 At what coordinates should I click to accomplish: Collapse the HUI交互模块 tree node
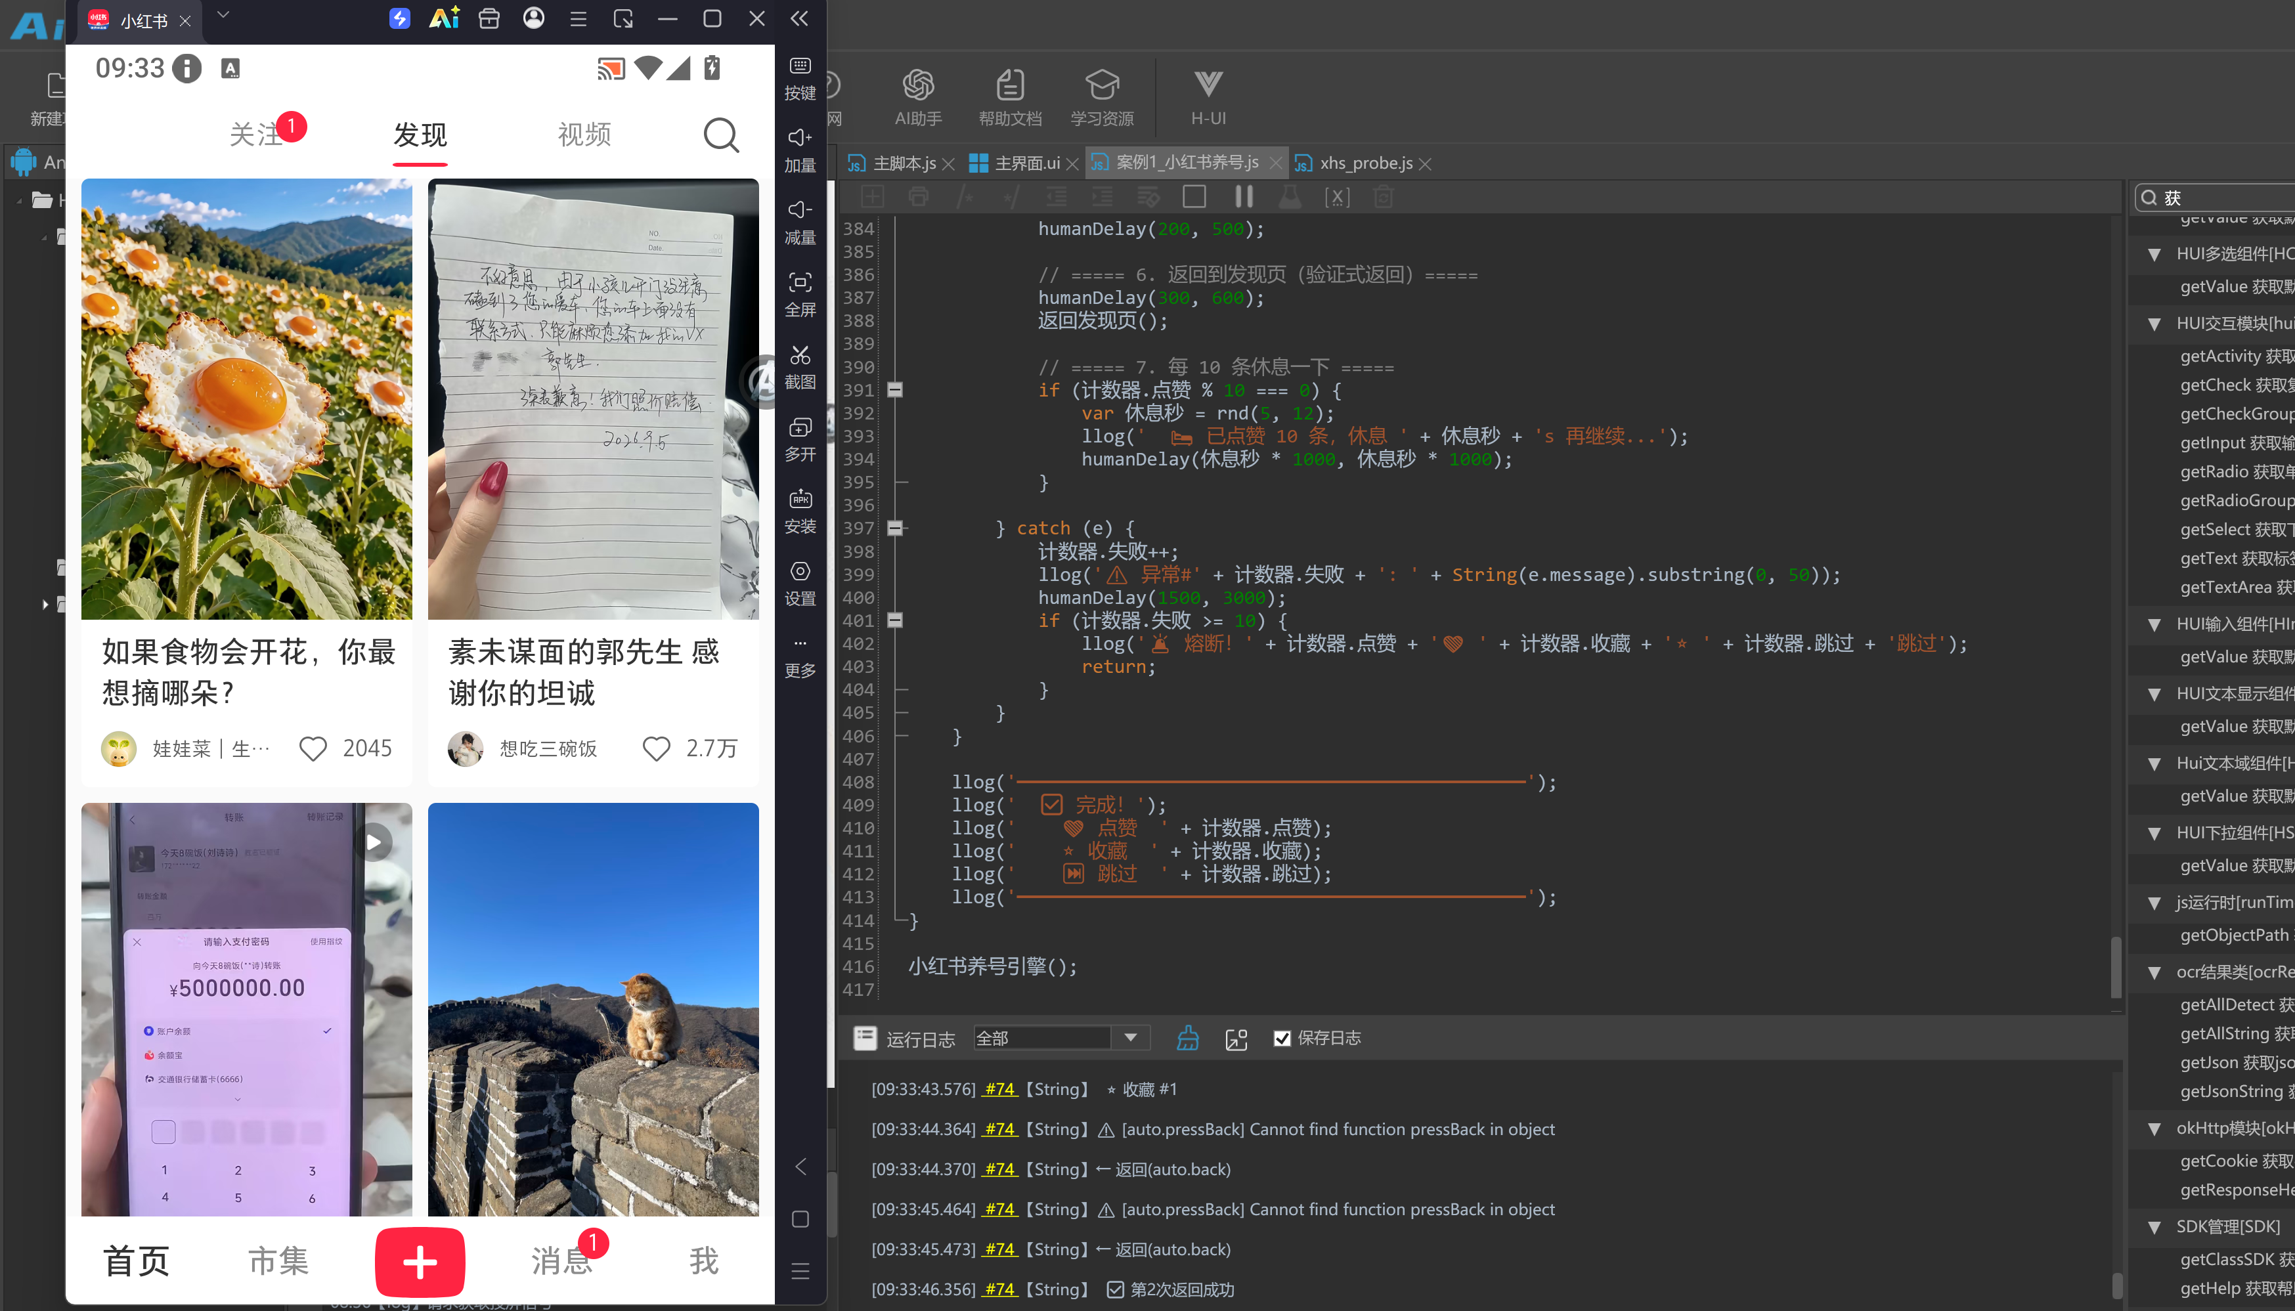(2154, 324)
